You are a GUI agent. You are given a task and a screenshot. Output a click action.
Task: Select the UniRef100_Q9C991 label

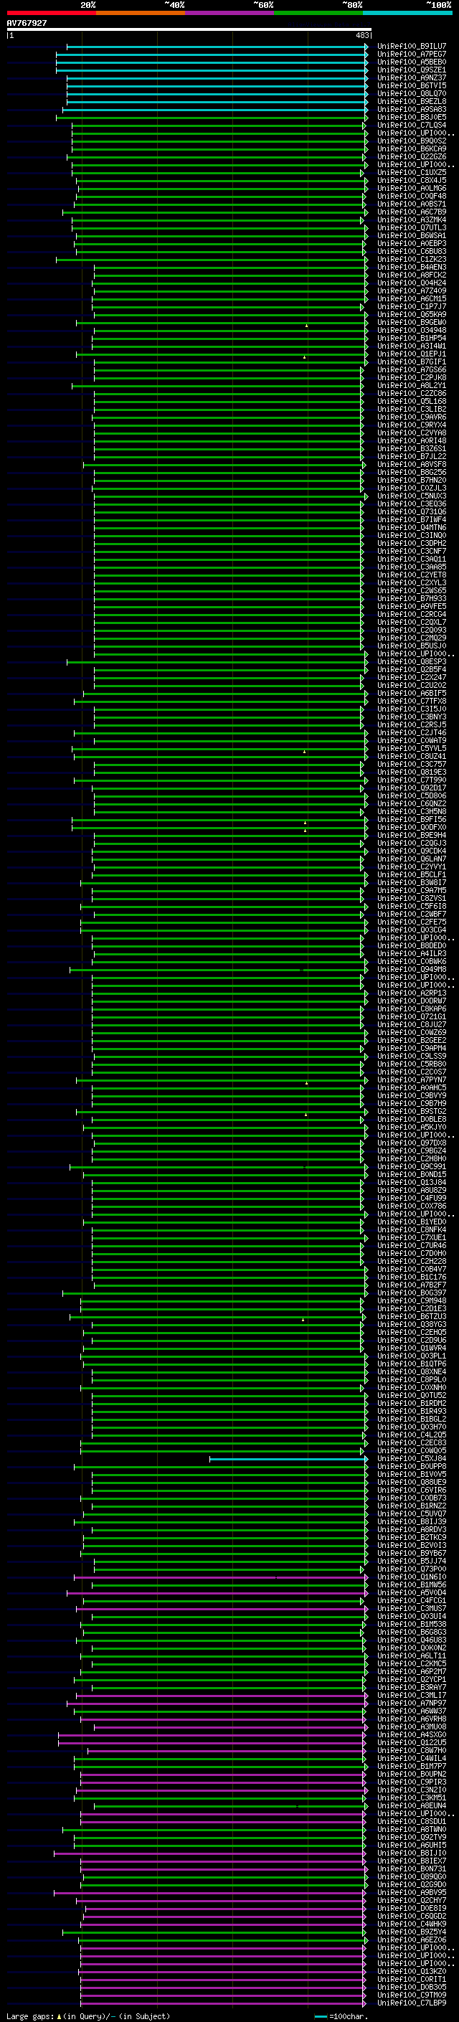(411, 1166)
